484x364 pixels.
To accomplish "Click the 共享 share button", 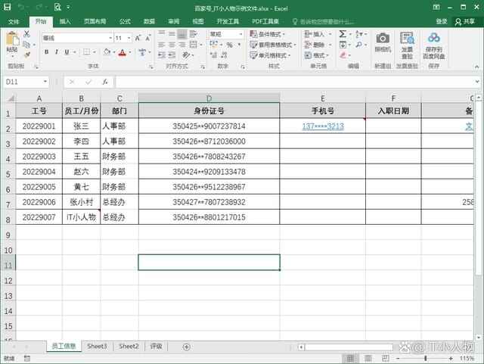I will click(x=465, y=21).
